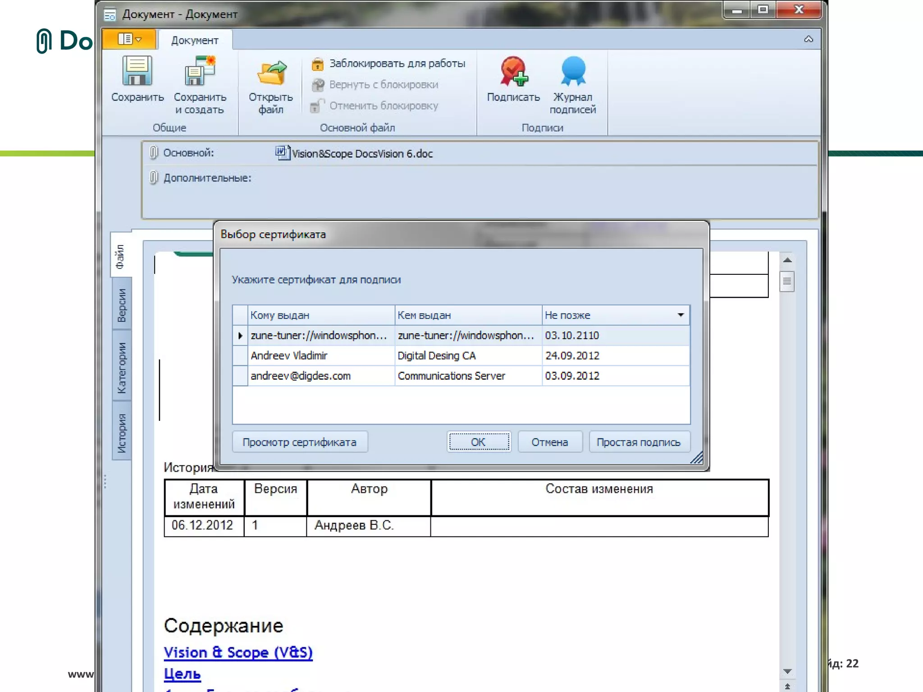This screenshot has height=692, width=923.
Task: Switch to the История side tab
Action: (122, 433)
